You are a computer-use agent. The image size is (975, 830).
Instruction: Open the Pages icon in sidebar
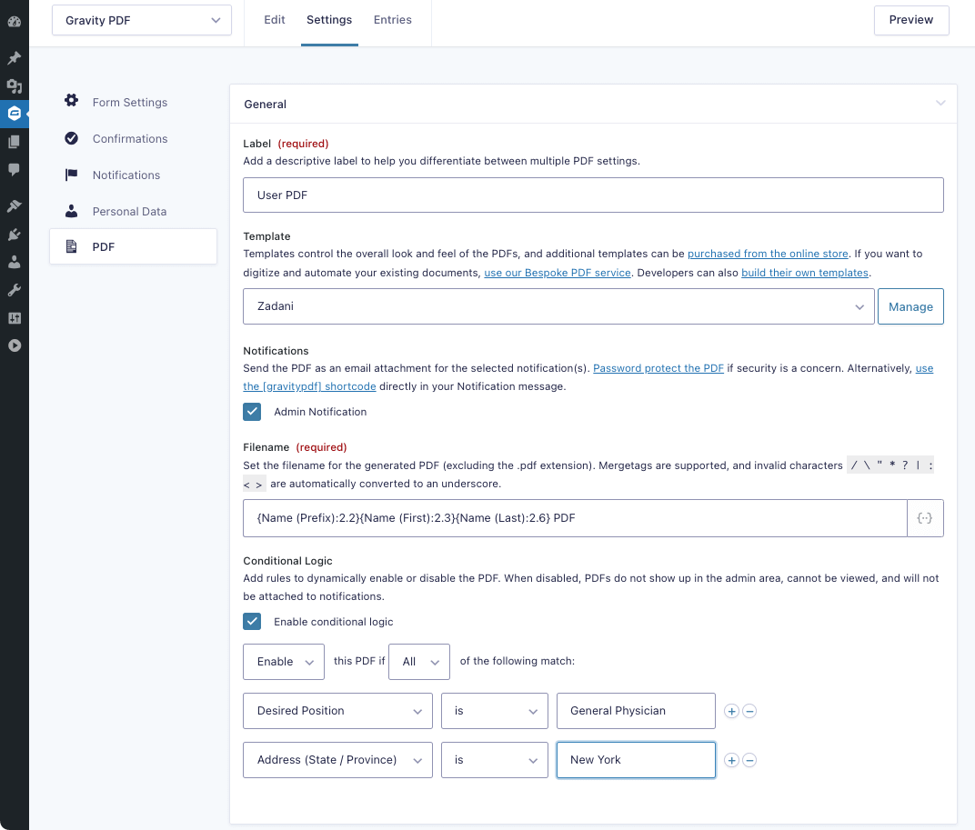pyautogui.click(x=14, y=142)
